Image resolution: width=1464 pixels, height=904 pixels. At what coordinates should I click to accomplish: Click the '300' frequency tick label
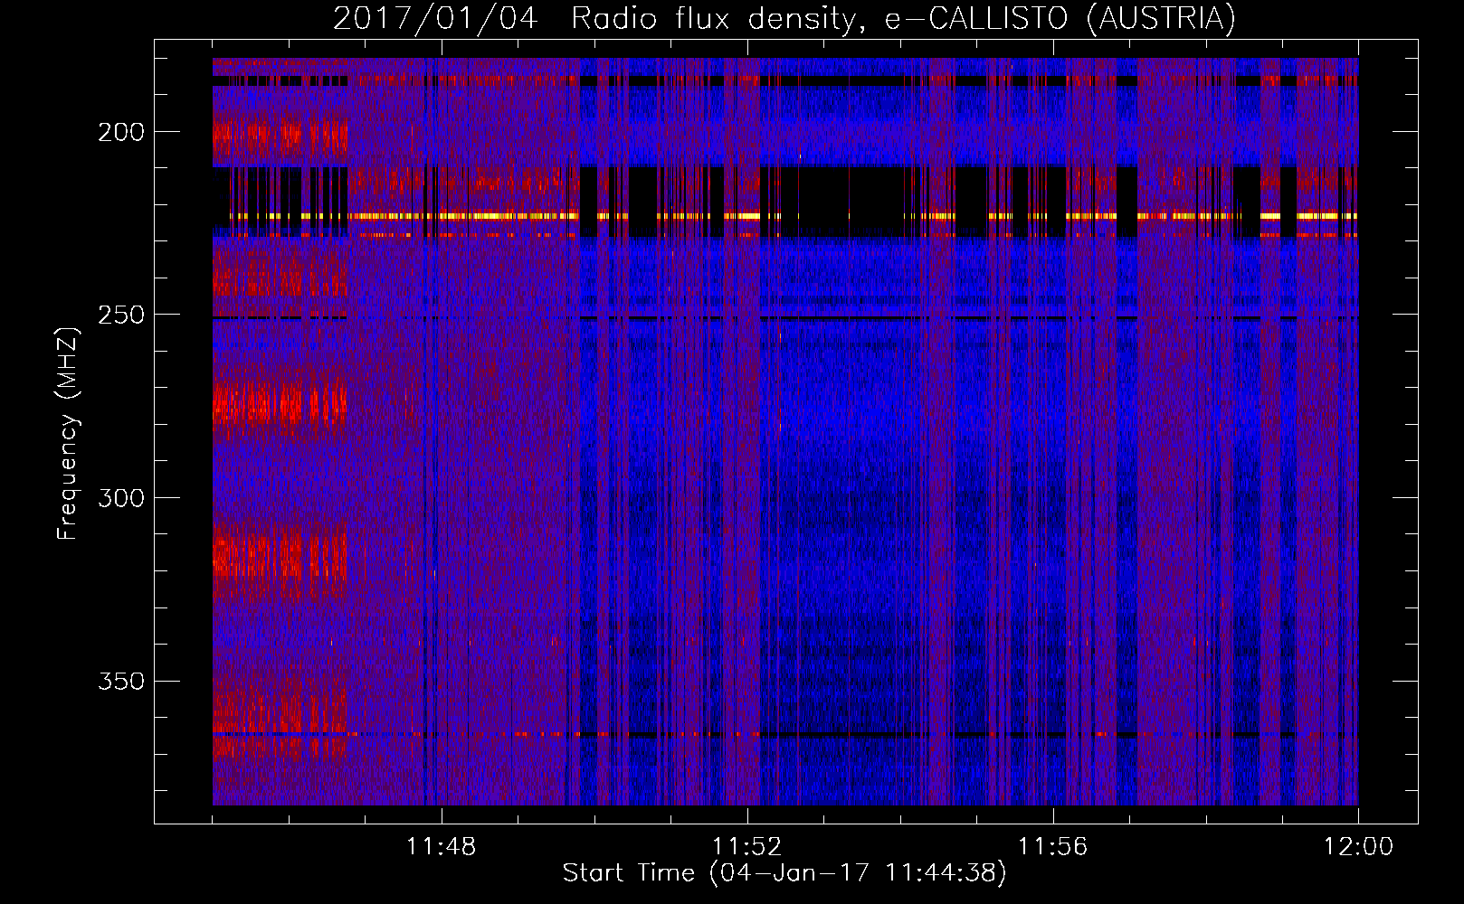(121, 498)
